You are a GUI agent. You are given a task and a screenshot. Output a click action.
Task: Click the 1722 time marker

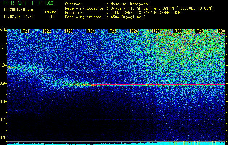pos(47,31)
